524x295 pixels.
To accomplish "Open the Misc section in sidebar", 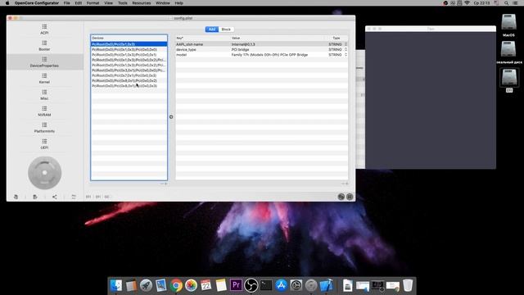I will click(44, 95).
